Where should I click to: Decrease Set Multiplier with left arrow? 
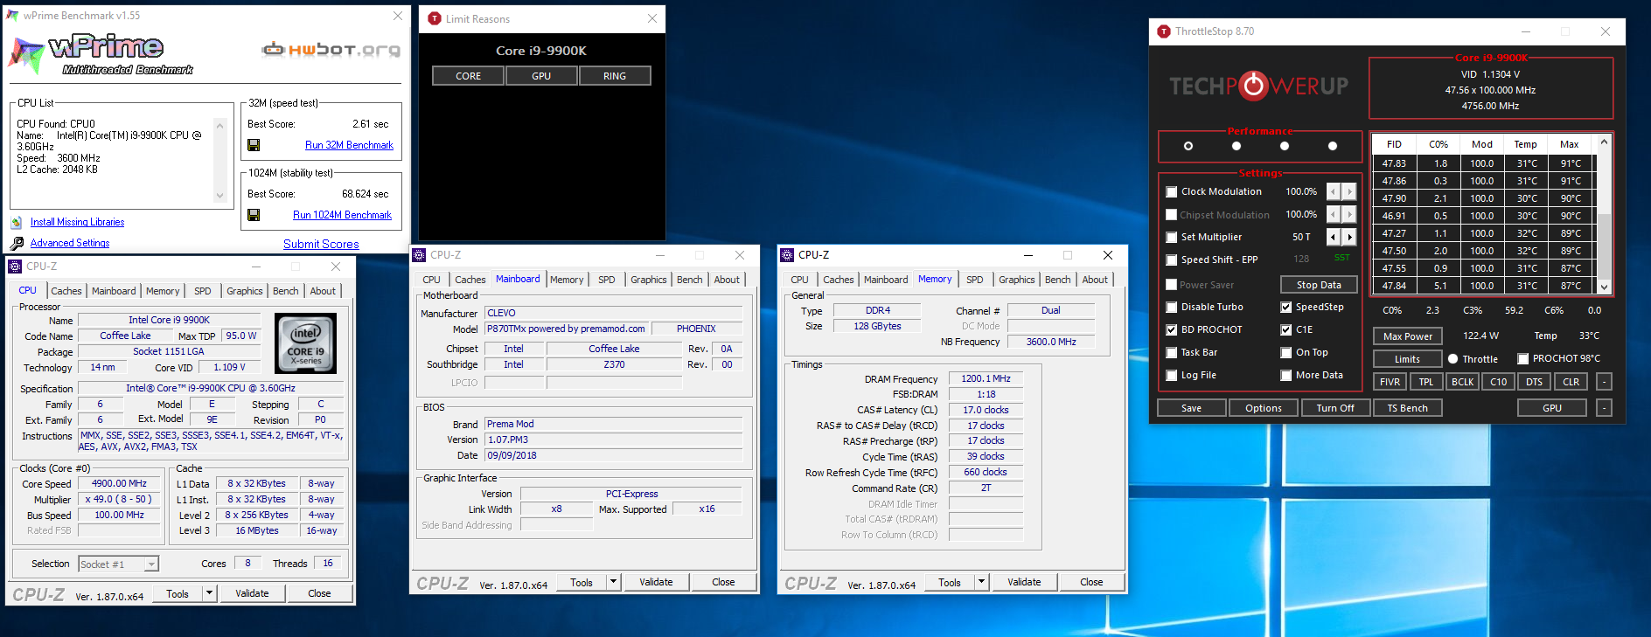pos(1334,237)
